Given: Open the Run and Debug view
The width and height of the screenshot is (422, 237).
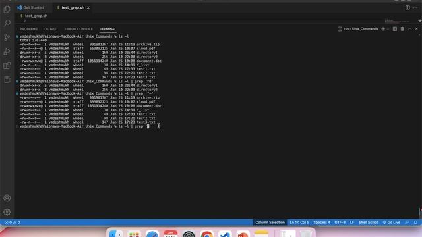Looking at the screenshot, I should (x=7, y=51).
